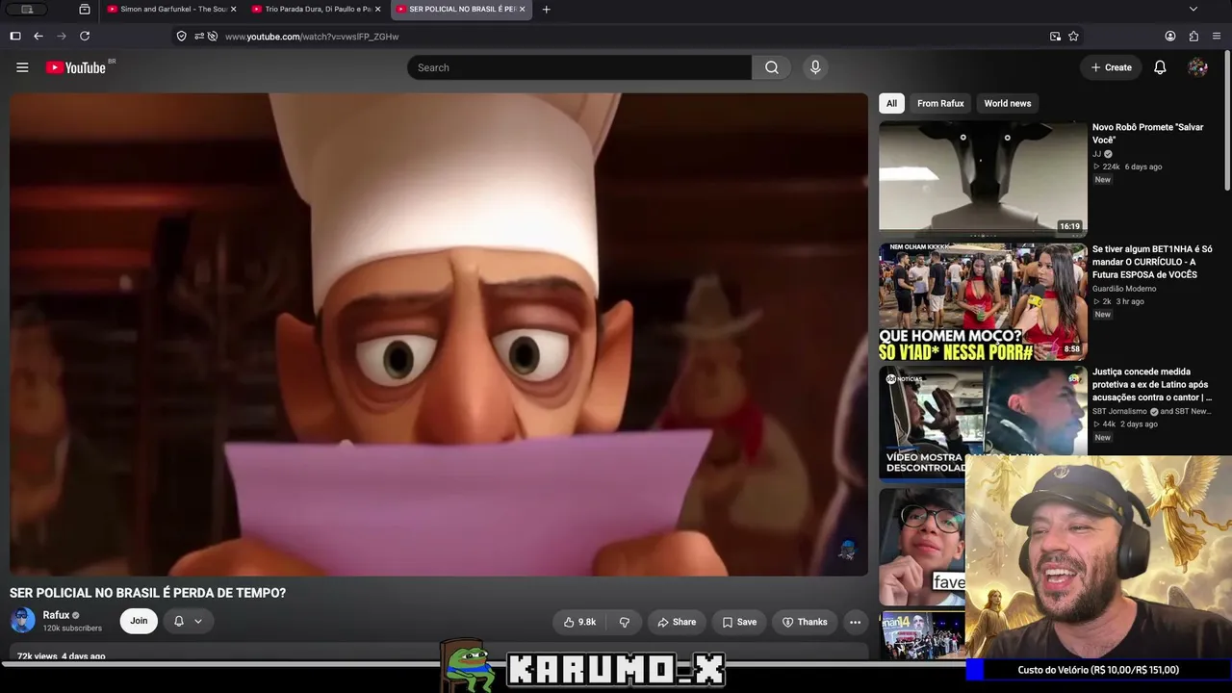1232x693 pixels.
Task: Click the channel watermark in the video corner
Action: [x=847, y=551]
